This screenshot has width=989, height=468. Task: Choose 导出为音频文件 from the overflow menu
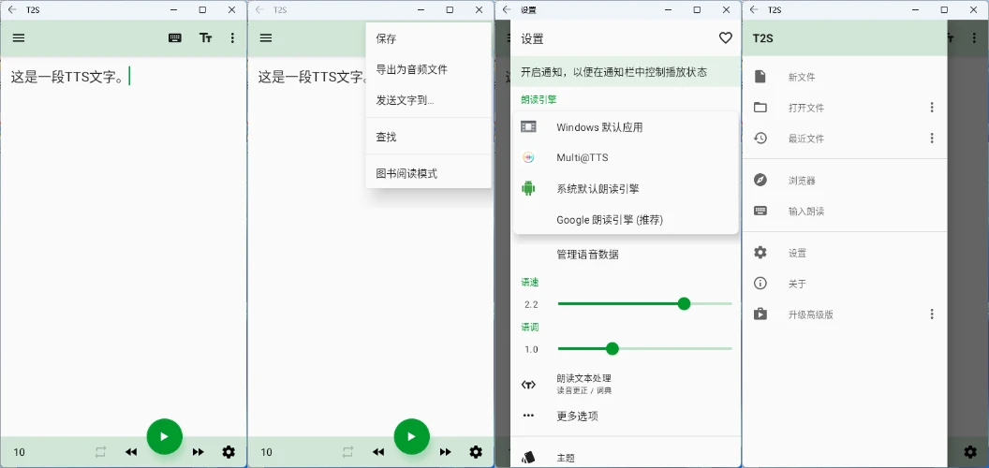click(411, 69)
